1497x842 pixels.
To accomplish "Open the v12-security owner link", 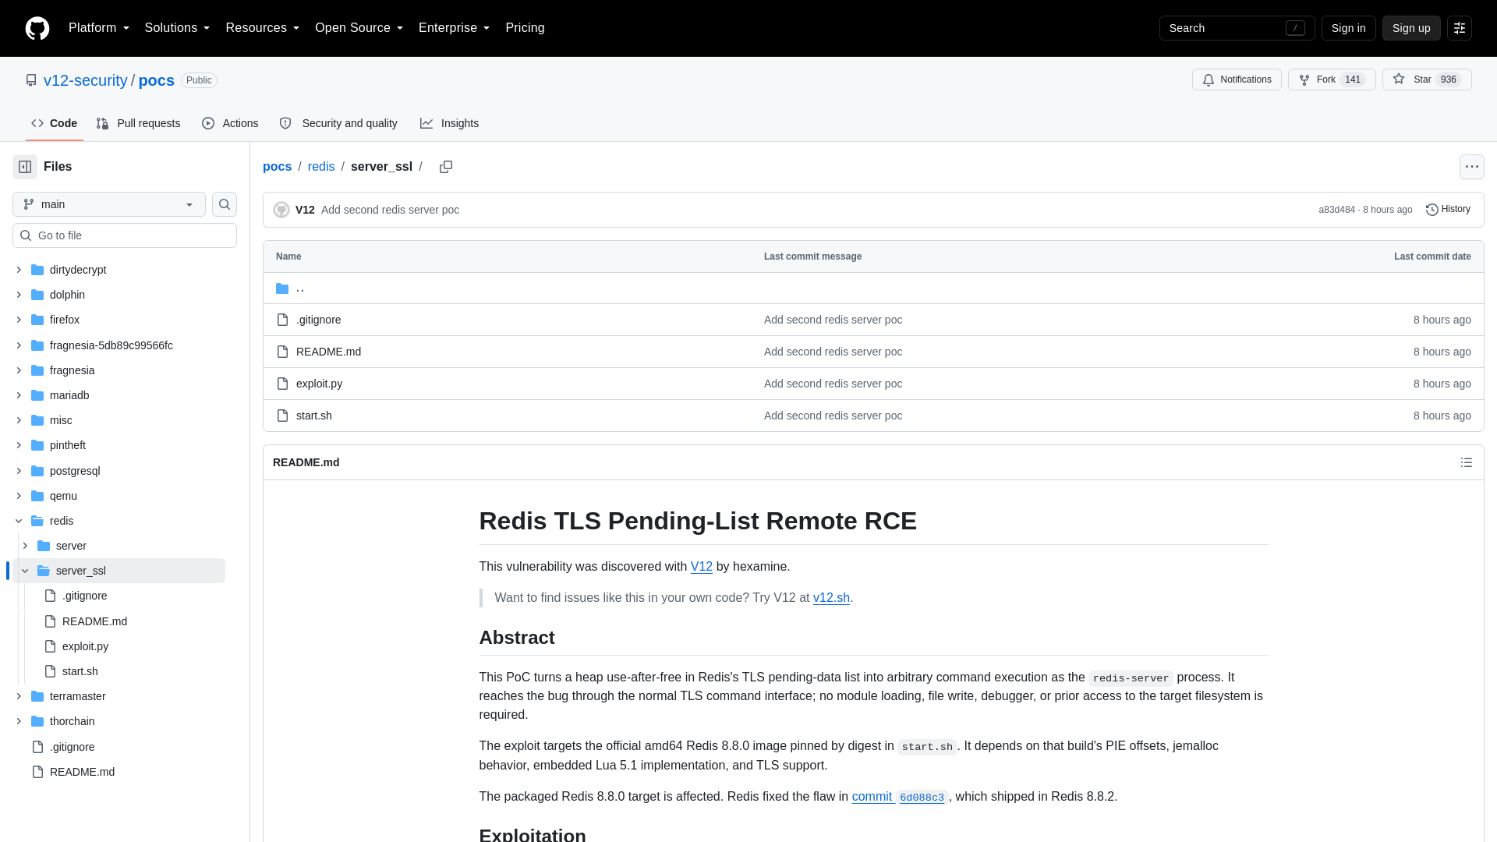I will pos(85,80).
